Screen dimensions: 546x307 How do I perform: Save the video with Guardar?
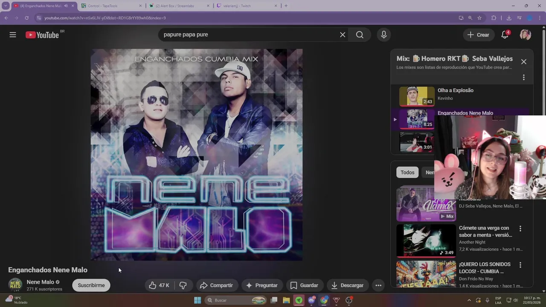pyautogui.click(x=304, y=285)
